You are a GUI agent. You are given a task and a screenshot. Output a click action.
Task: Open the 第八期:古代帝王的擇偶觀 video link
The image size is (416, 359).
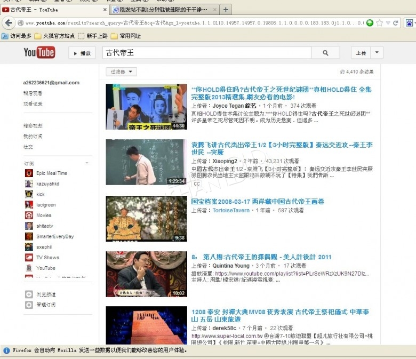[261, 257]
